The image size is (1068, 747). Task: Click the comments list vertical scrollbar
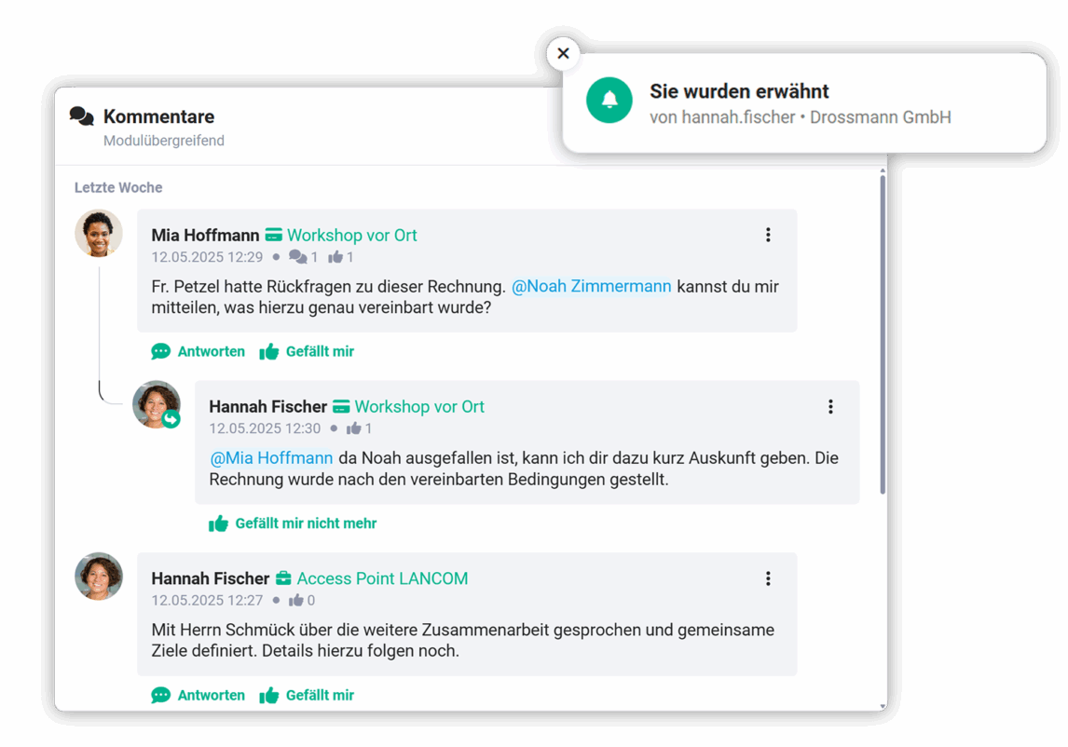tap(883, 333)
